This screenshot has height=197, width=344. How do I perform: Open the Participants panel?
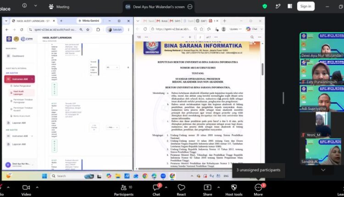tap(124, 190)
